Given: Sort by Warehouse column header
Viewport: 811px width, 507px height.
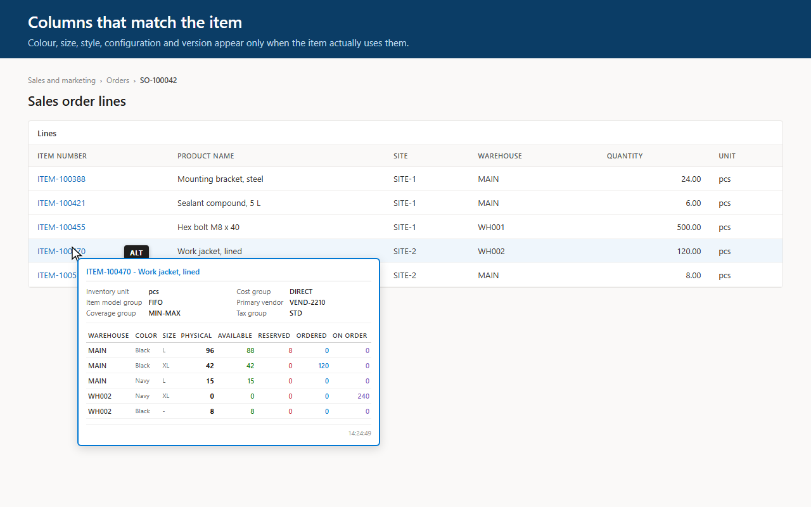Looking at the screenshot, I should click(500, 156).
